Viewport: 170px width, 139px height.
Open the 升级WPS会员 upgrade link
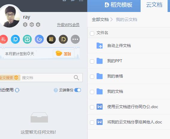(x=68, y=25)
